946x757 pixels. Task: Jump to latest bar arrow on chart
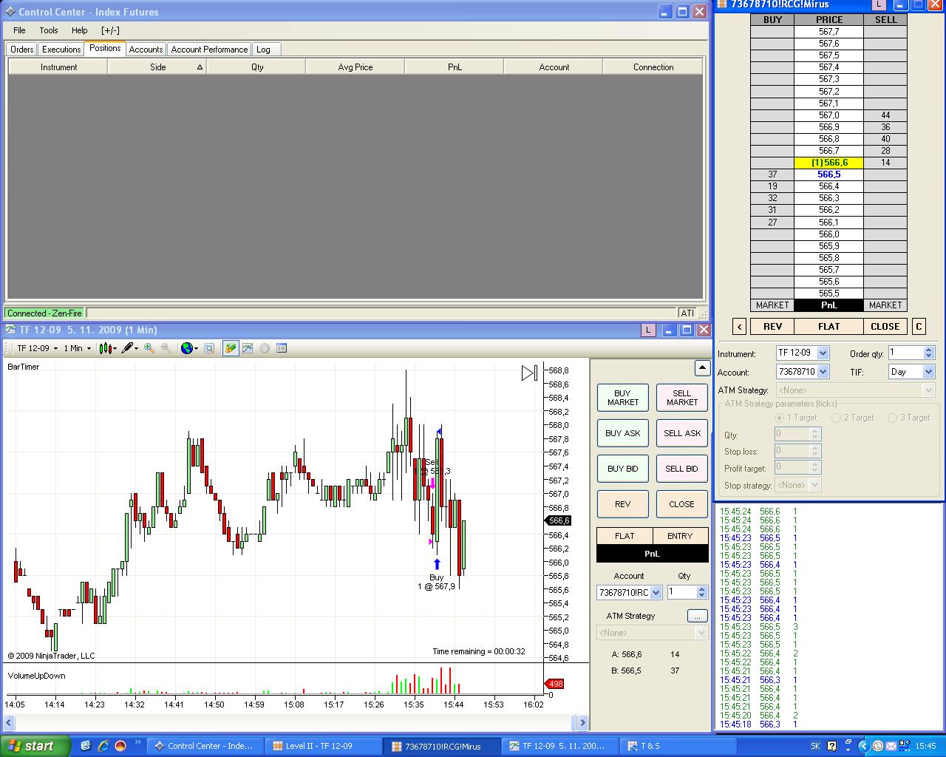pyautogui.click(x=529, y=373)
